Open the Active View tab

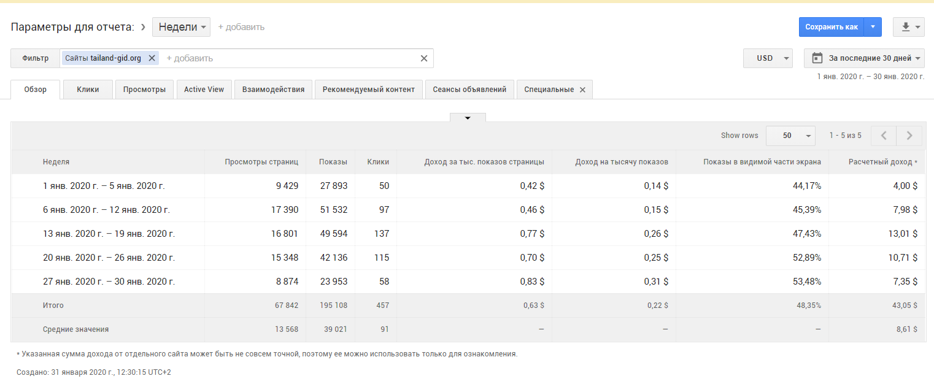[204, 90]
